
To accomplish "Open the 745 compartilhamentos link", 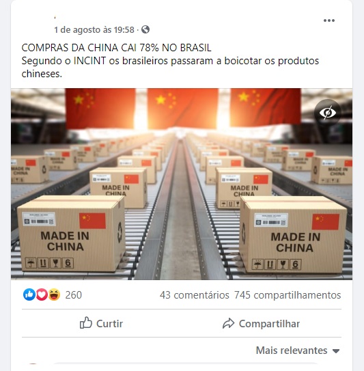I will [x=288, y=295].
